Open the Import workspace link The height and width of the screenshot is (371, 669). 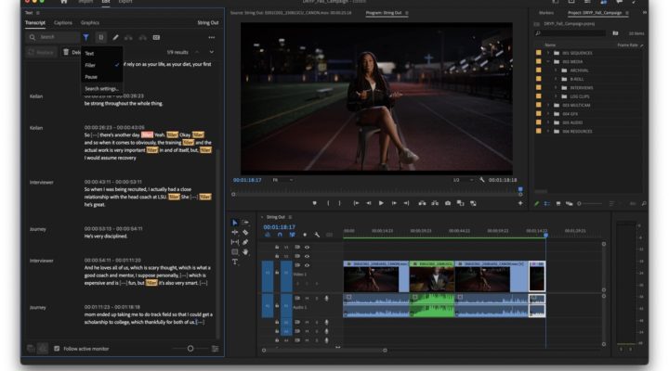point(85,2)
